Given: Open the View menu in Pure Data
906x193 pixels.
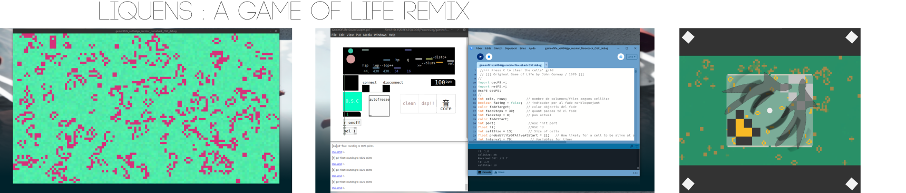Looking at the screenshot, I should point(350,35).
